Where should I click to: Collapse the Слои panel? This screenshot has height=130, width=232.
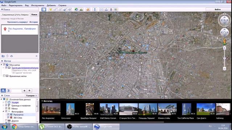(x=2, y=95)
